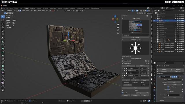Expand PACK_SAVE_1 collection in outliner

coord(156,40)
